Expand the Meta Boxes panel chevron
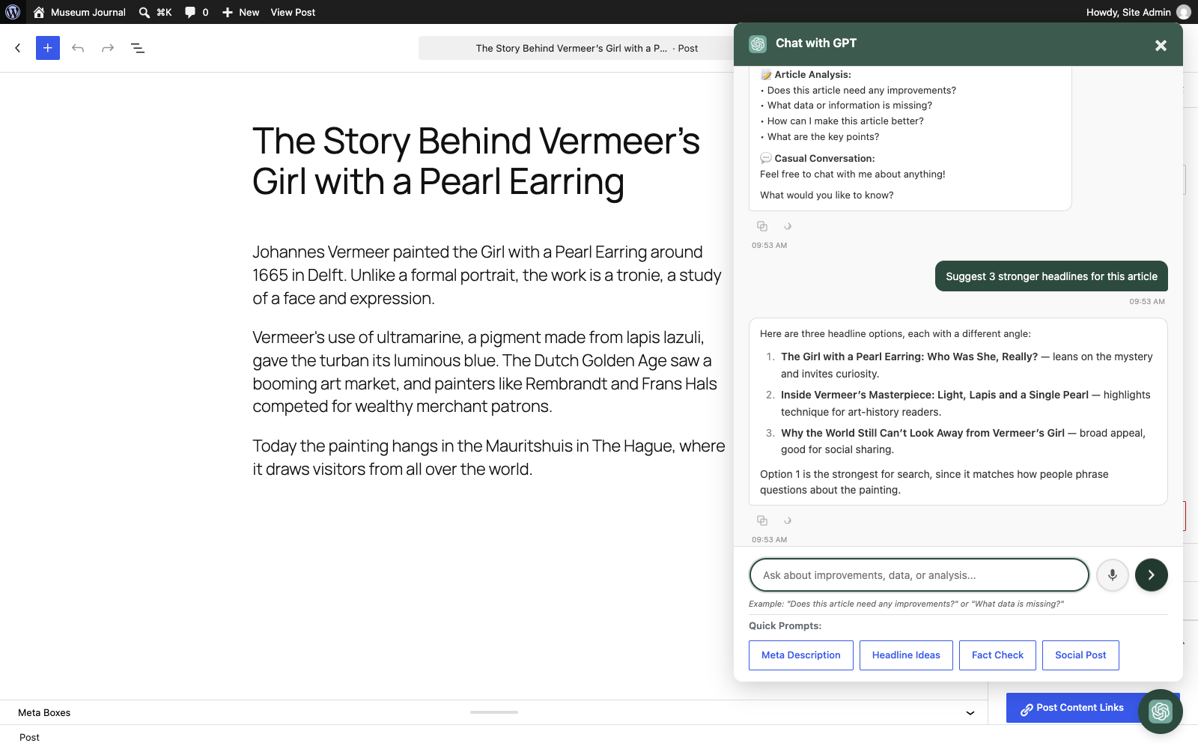1198x749 pixels. point(970,713)
